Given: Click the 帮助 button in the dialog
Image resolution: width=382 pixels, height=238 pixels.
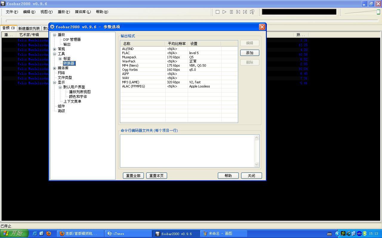Looking at the screenshot, I should coord(228,176).
